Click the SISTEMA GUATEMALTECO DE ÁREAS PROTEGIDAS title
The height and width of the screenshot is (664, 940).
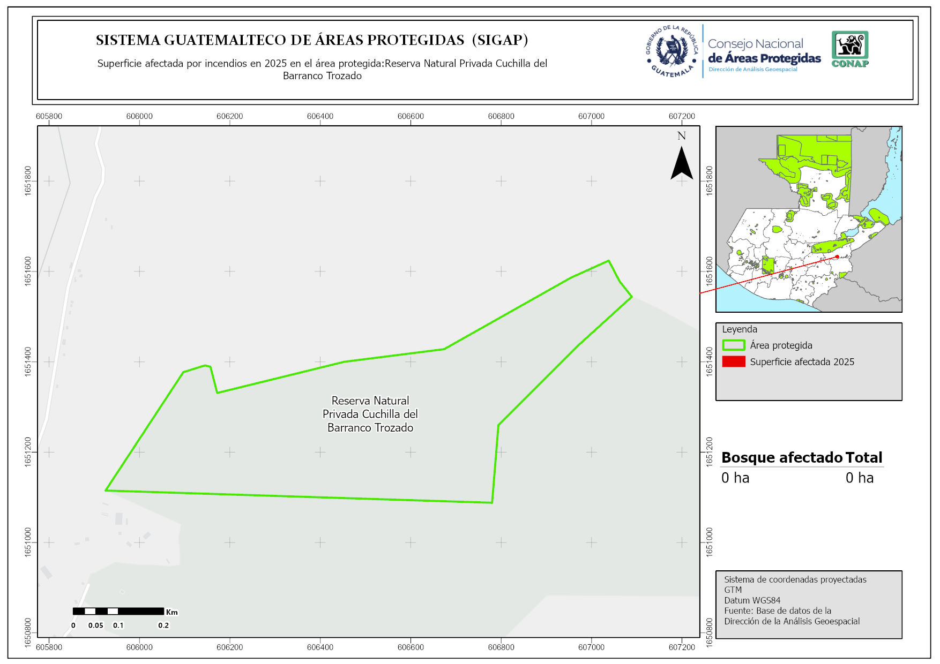coord(312,40)
